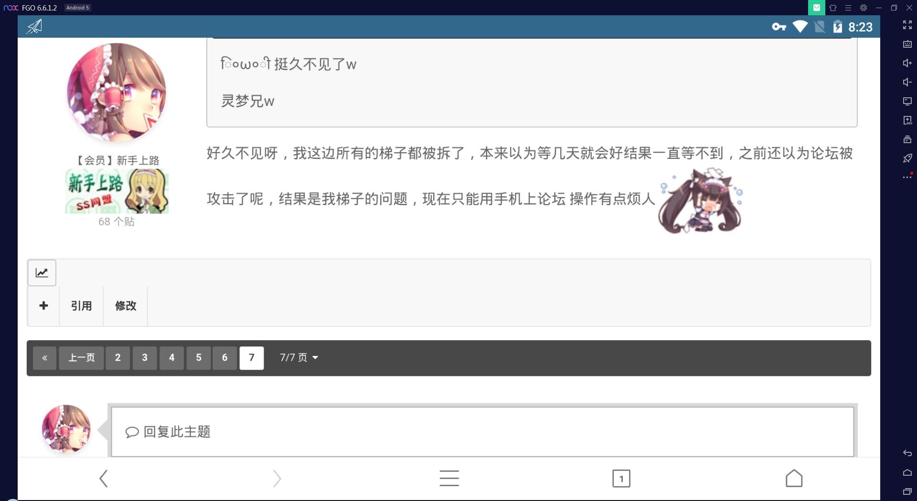Click the 回复此主题 reply input box
Viewport: 917px width, 501px height.
coord(482,432)
